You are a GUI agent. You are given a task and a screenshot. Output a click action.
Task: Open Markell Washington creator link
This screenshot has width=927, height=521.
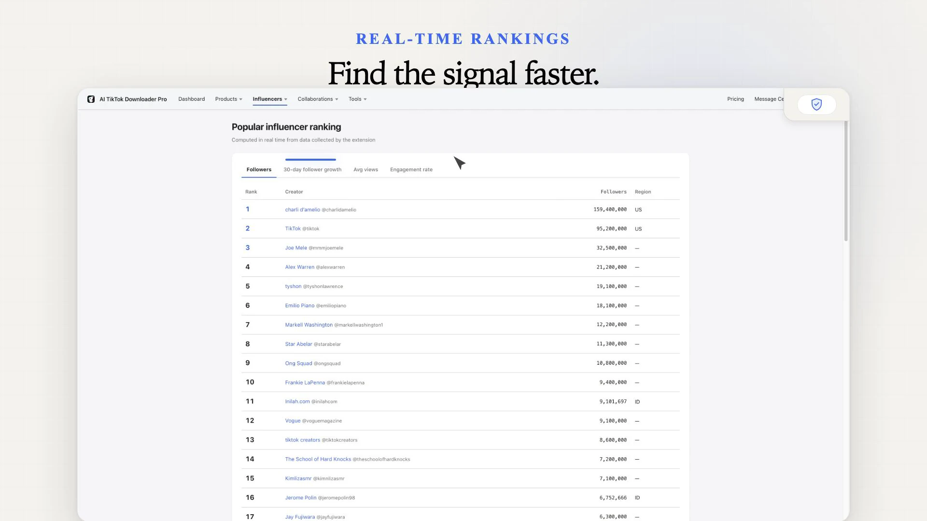click(309, 325)
